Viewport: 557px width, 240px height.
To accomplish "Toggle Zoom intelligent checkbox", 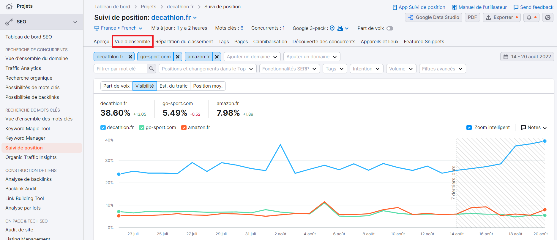I will pyautogui.click(x=469, y=128).
